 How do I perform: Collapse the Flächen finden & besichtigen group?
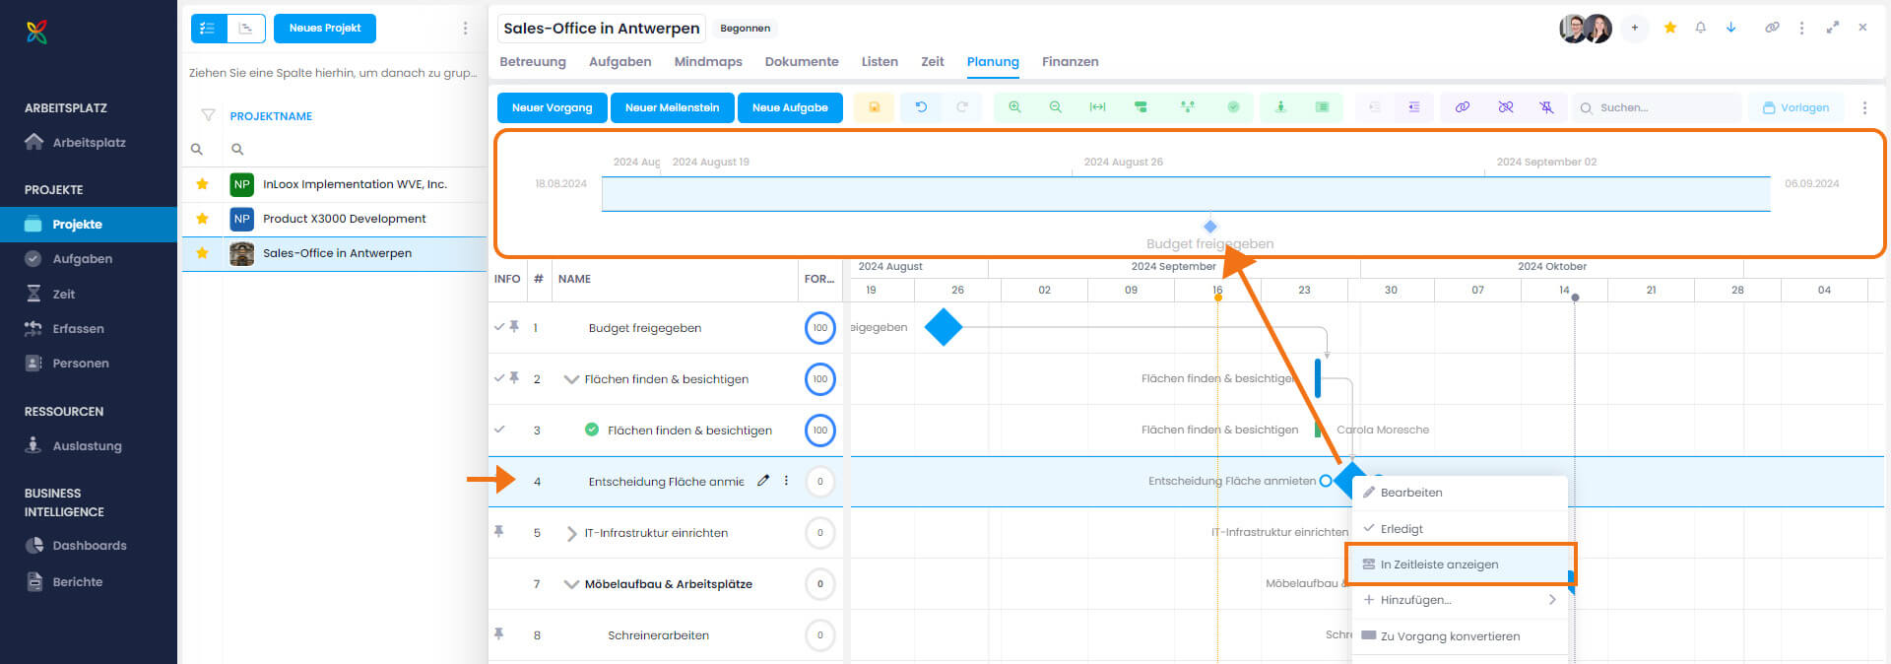tap(570, 379)
